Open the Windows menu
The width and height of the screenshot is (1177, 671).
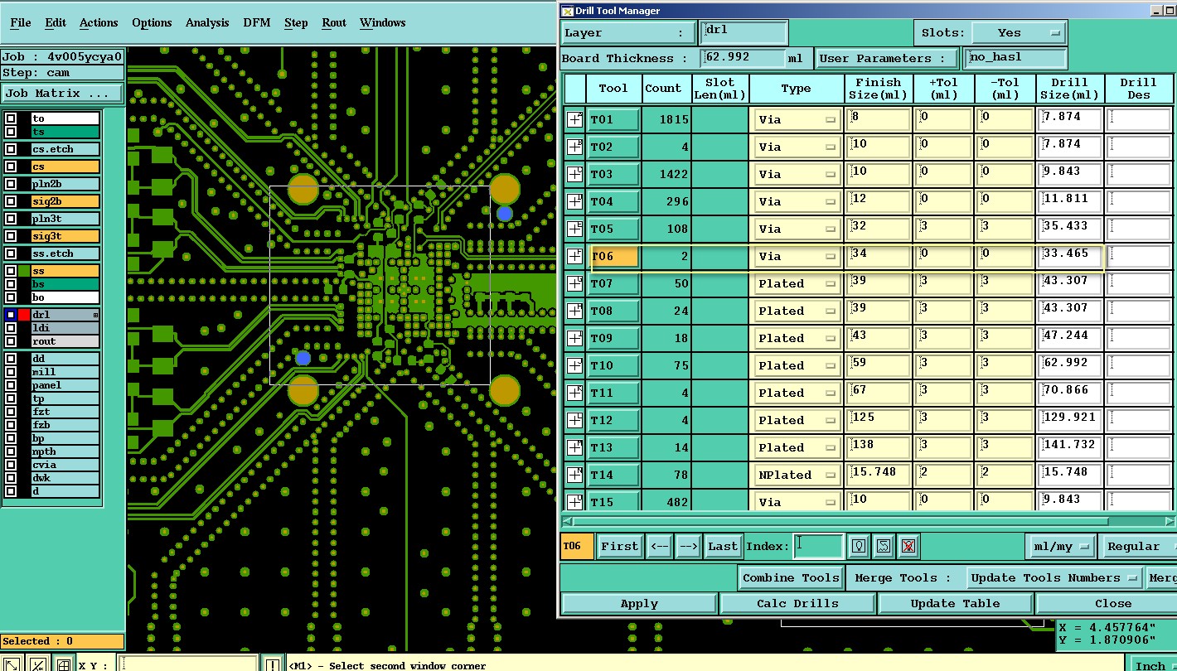[x=383, y=22]
